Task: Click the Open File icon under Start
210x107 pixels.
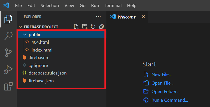Action: 146,83
